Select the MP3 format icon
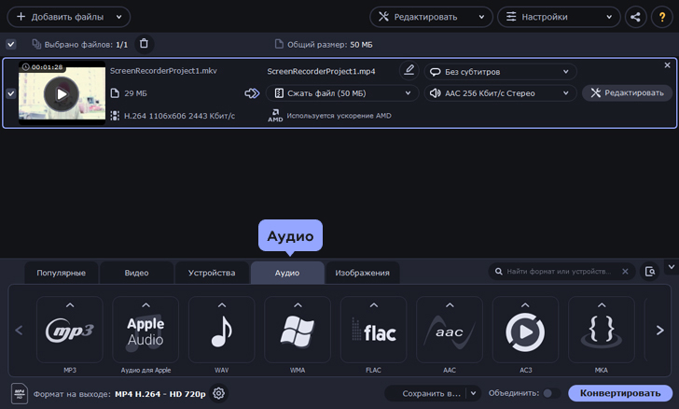Viewport: 679px width, 409px height. [x=70, y=330]
